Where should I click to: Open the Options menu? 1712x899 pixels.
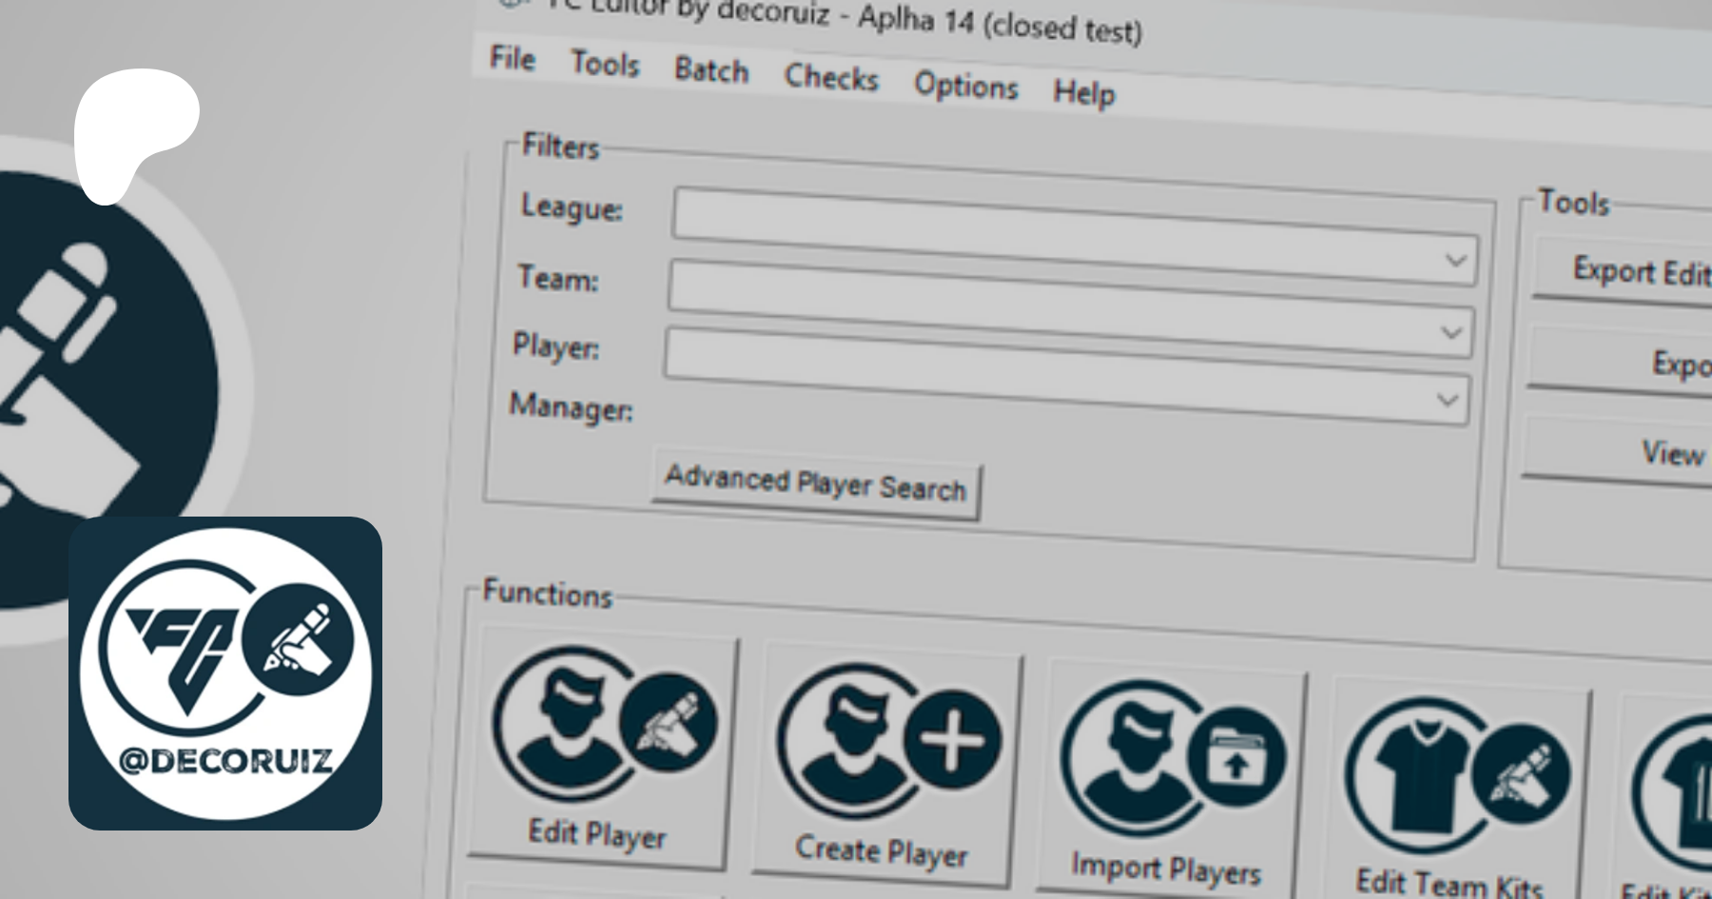pyautogui.click(x=965, y=87)
